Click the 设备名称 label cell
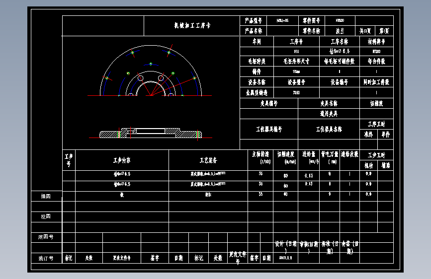Viewport: 431px width, 279px height. tap(257, 82)
